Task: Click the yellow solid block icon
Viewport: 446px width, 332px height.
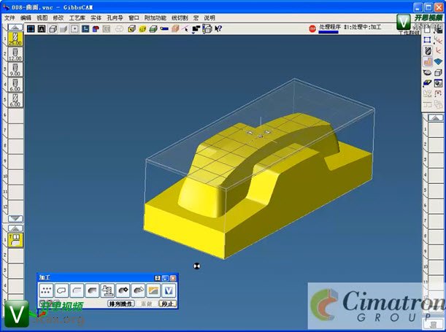Action: (142, 28)
